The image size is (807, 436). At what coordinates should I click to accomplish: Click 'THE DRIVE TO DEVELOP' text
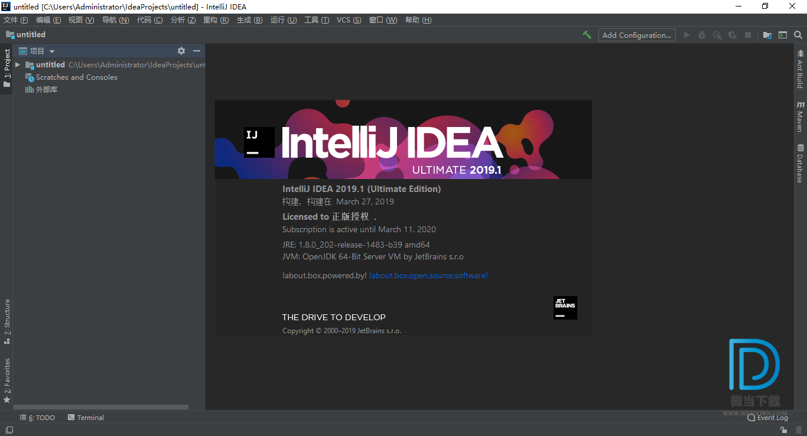334,317
